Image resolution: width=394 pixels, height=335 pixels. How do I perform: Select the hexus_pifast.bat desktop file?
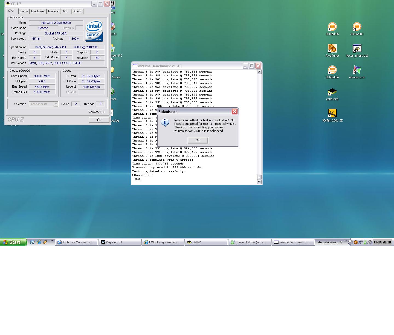coord(357,51)
